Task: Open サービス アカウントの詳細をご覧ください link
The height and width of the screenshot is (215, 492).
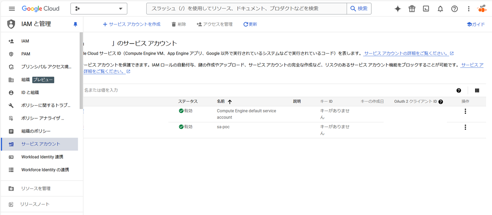Action: pos(408,53)
